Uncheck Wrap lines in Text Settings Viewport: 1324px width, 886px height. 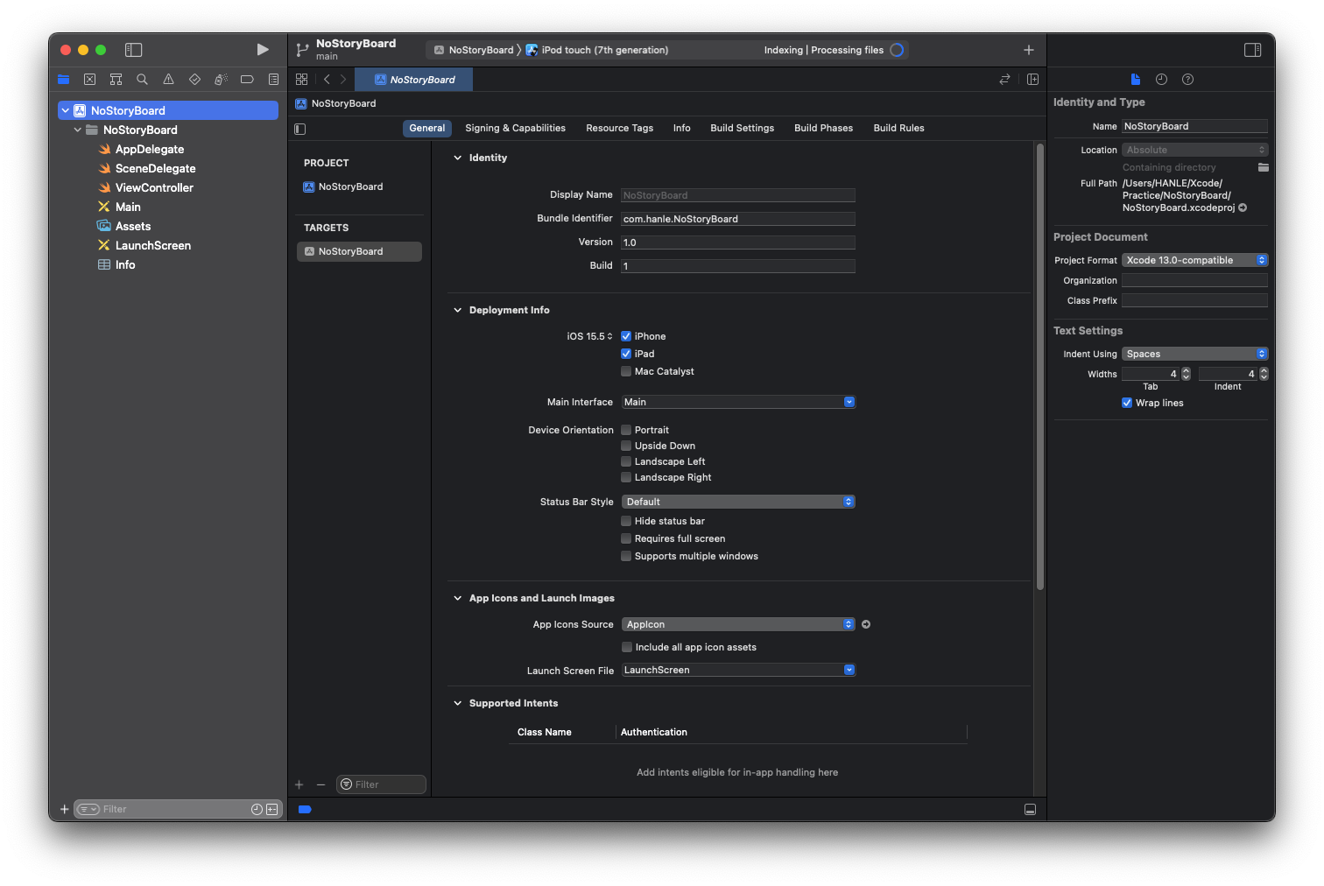point(1127,403)
